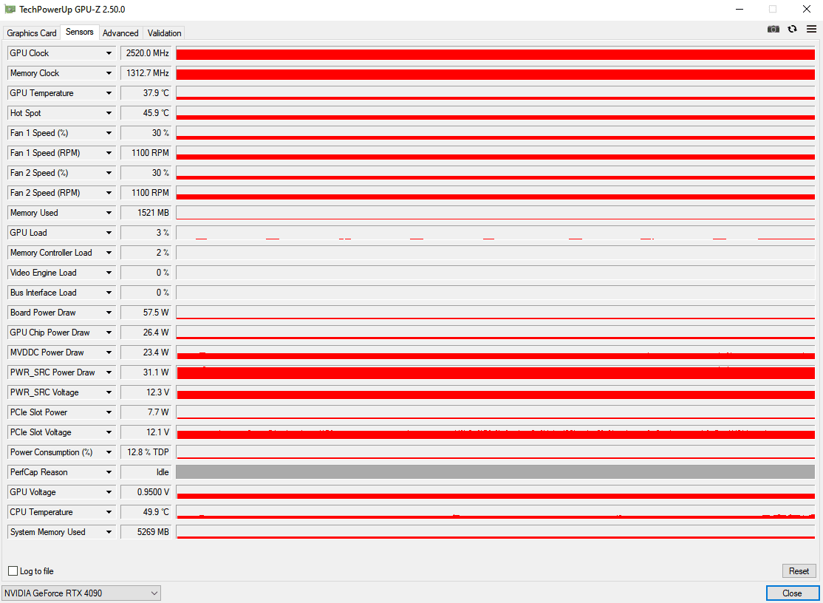
Task: Click the 49.9 °C CPU Temperature value
Action: click(146, 511)
